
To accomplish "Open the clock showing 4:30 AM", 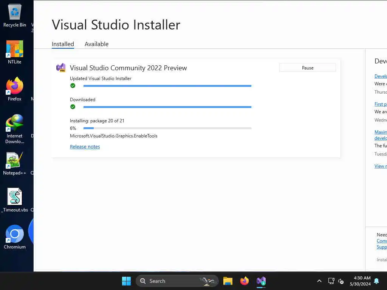I will point(360,281).
